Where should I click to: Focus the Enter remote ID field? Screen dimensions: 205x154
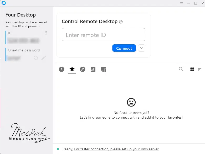[104, 35]
